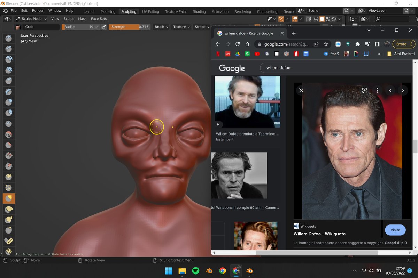
Task: Select the Fill brush tool
Action: [9, 156]
